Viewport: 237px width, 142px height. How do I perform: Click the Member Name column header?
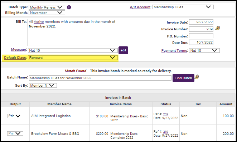[59, 104]
